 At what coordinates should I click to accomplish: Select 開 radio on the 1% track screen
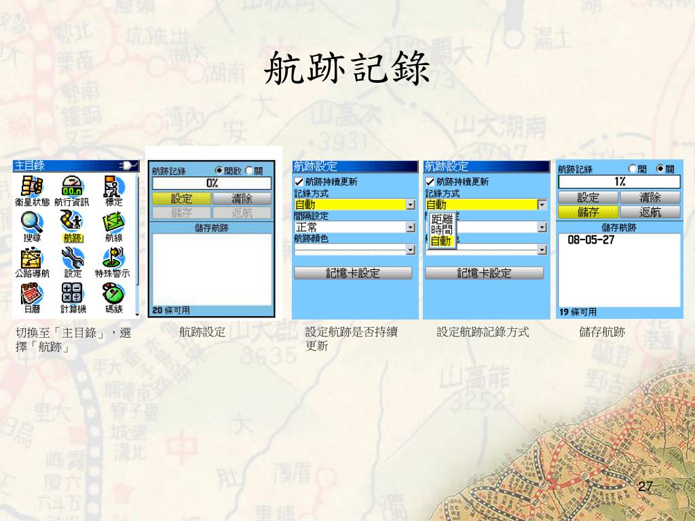pyautogui.click(x=633, y=169)
